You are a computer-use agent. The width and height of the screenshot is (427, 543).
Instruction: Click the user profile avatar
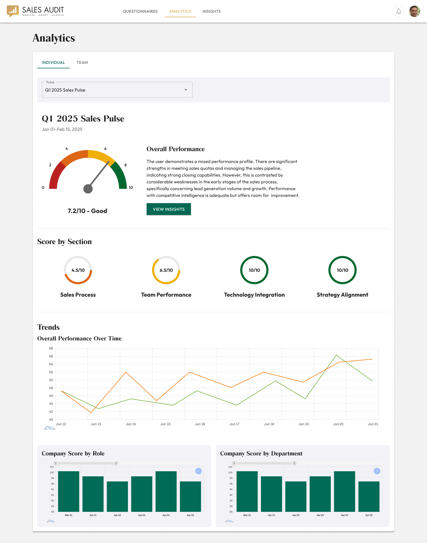pos(414,12)
